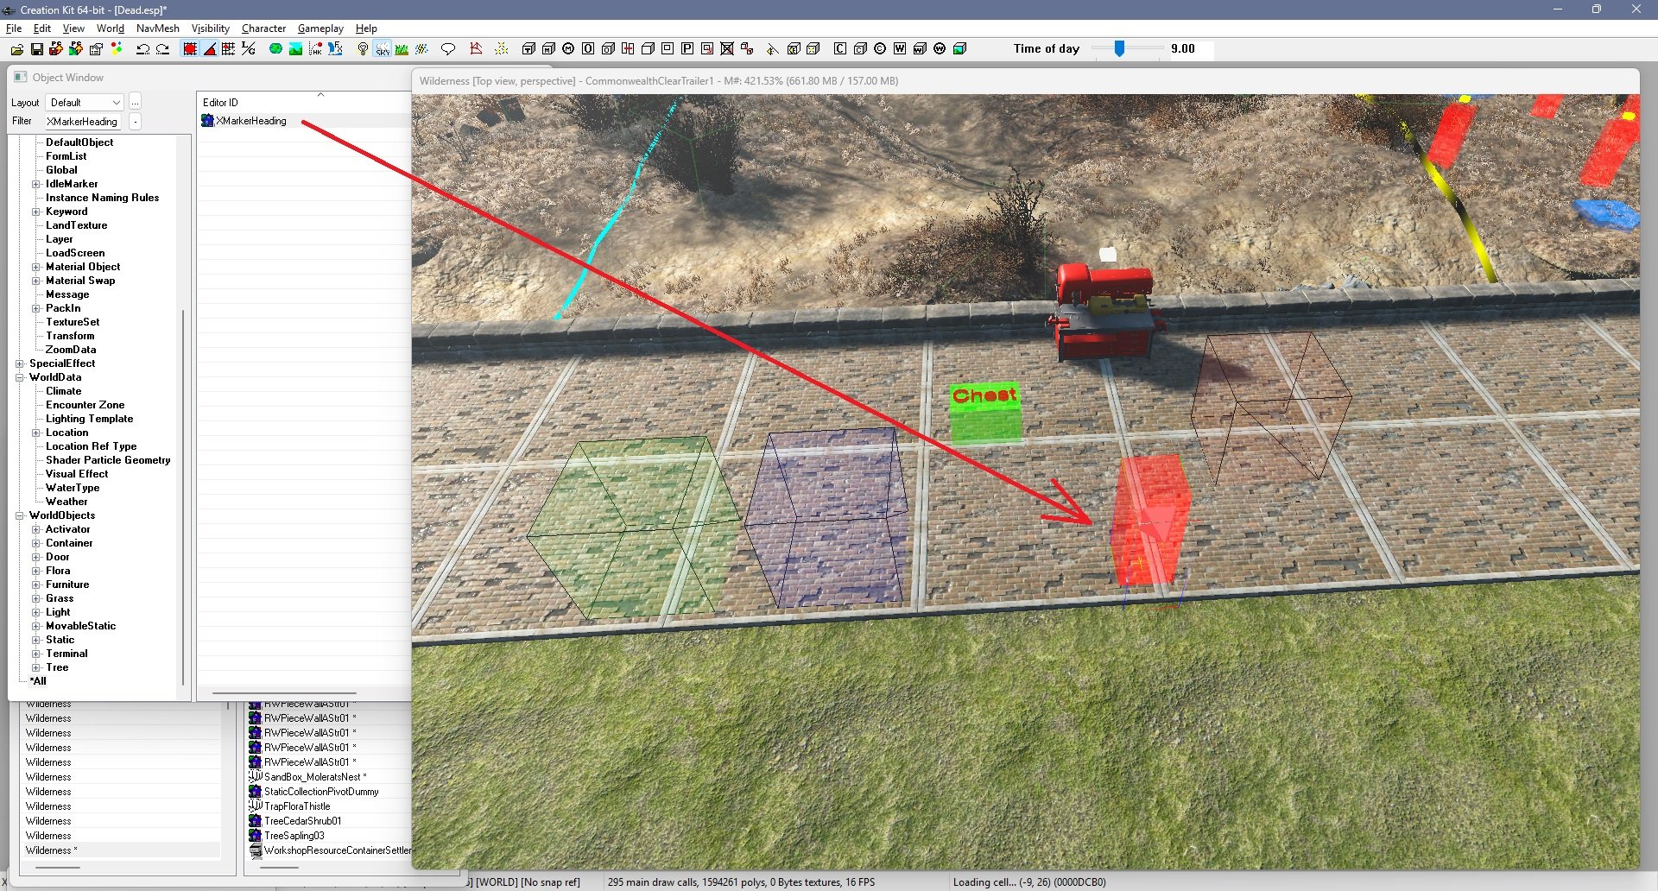Toggle the SKY button in toolbar
Screen dimensions: 1658x891
point(383,49)
